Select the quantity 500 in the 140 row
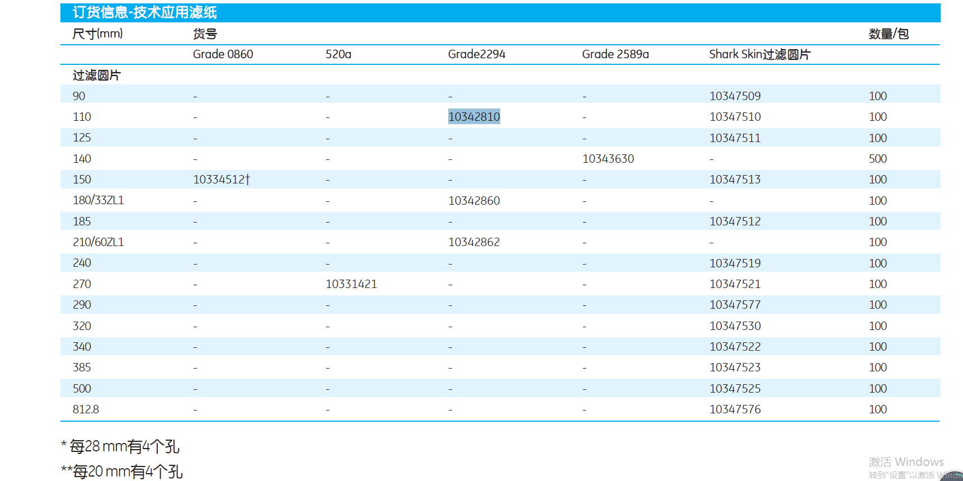This screenshot has height=481, width=963. 877,159
